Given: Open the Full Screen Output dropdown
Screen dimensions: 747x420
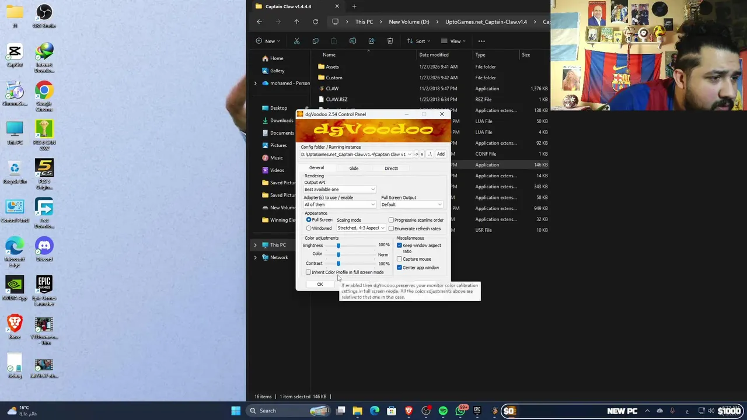Looking at the screenshot, I should coord(411,205).
